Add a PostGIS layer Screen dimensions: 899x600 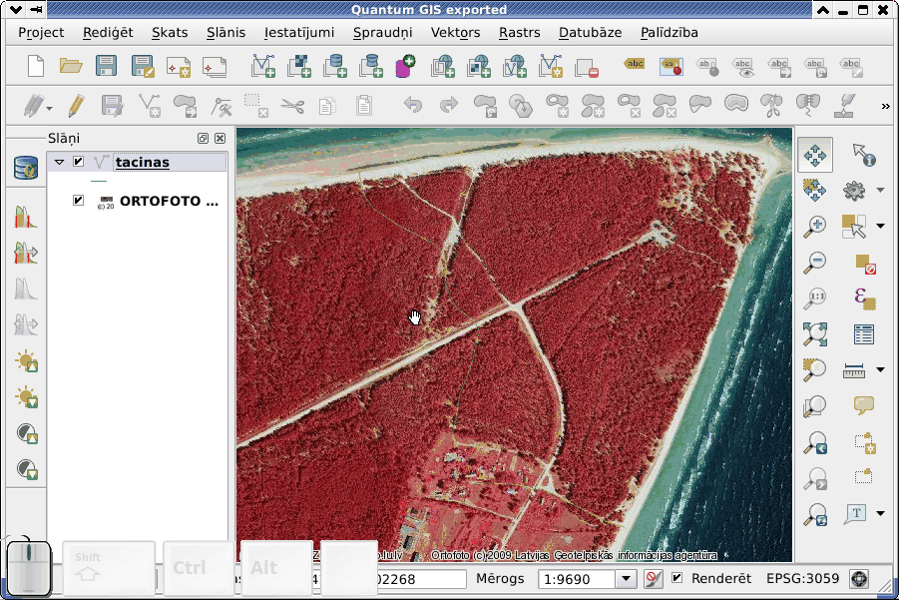click(335, 67)
